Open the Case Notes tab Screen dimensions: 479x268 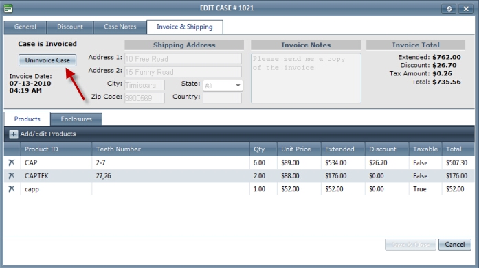tap(120, 27)
